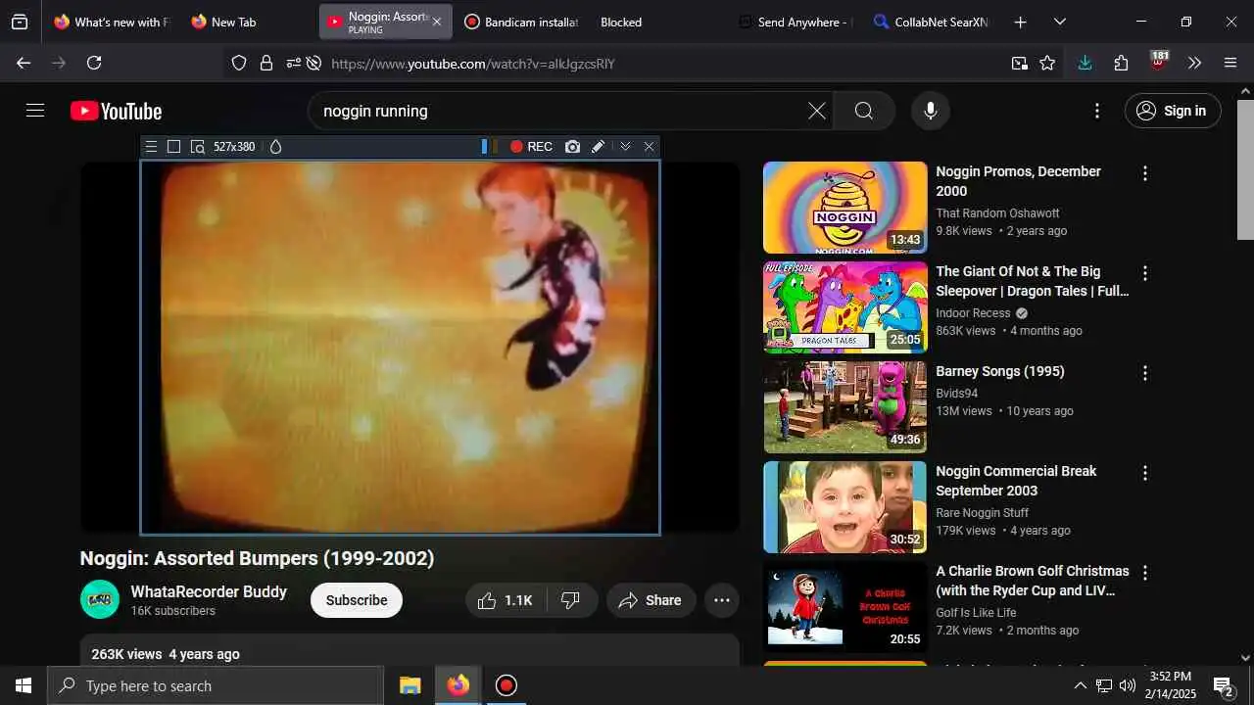Image resolution: width=1254 pixels, height=705 pixels.
Task: Select the rectangle area mode in Bandicam
Action: click(x=173, y=147)
